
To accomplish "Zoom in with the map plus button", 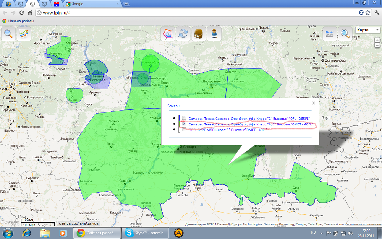I will [x=377, y=40].
